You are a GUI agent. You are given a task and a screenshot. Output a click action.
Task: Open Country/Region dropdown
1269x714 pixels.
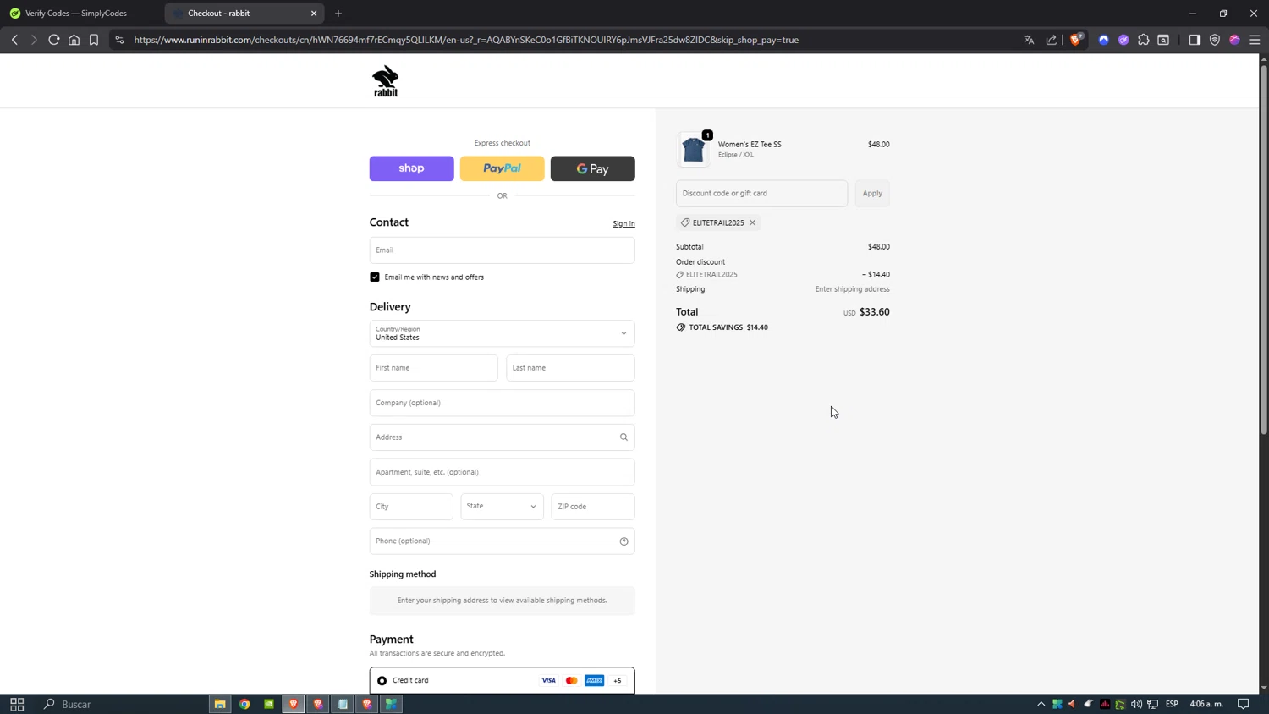pyautogui.click(x=502, y=333)
